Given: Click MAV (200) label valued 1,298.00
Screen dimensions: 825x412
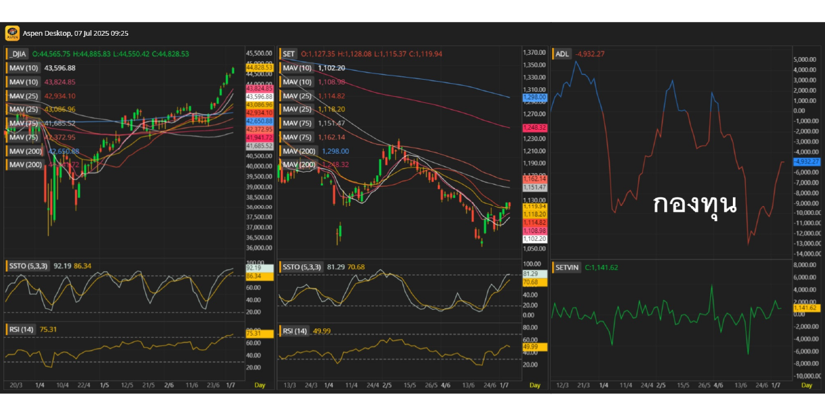Looking at the screenshot, I should click(297, 150).
